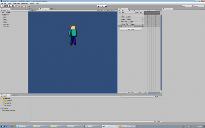Open the Component menu
The height and width of the screenshot is (128, 205).
tap(25, 4)
